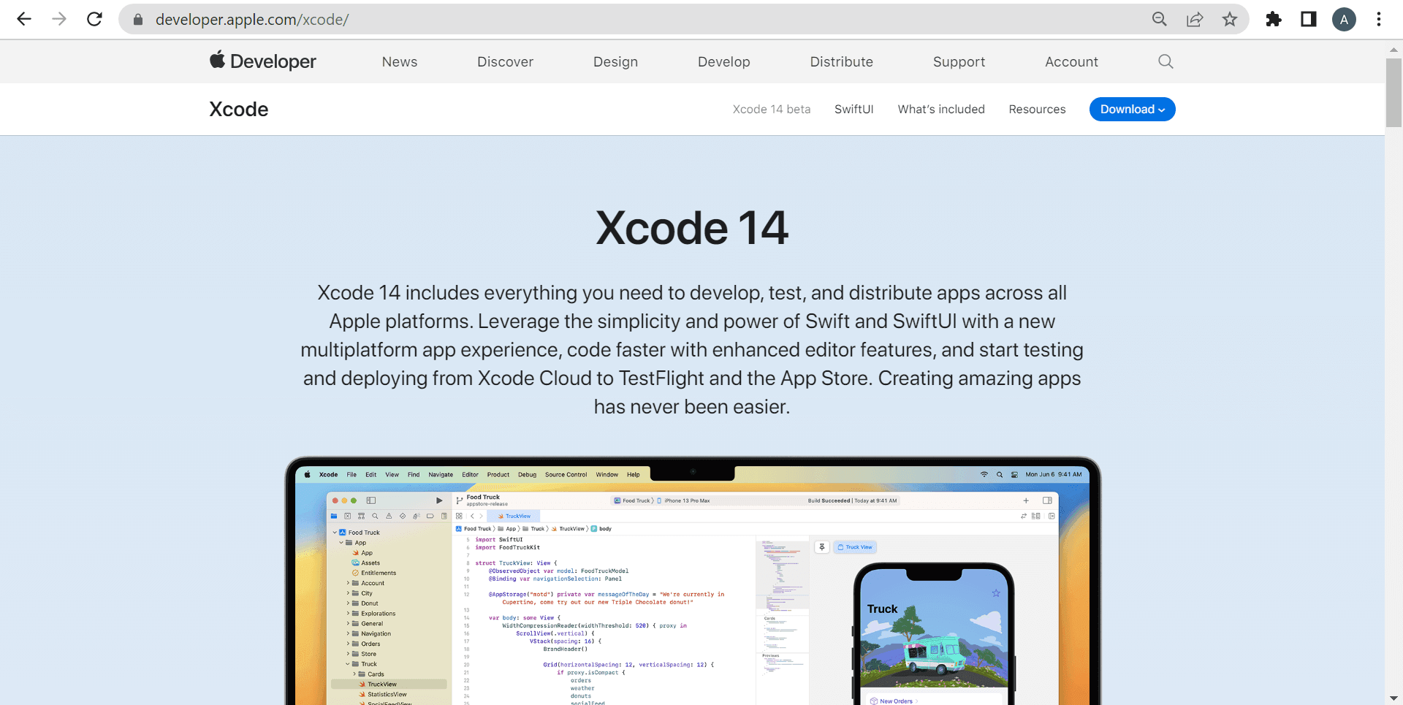Toggle the browser side panel
Screen dimensions: 1403x705
click(1308, 19)
